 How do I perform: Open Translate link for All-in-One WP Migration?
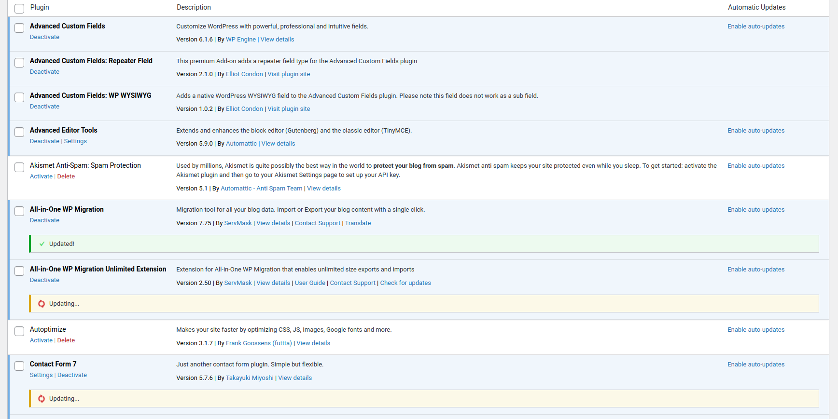click(x=358, y=223)
